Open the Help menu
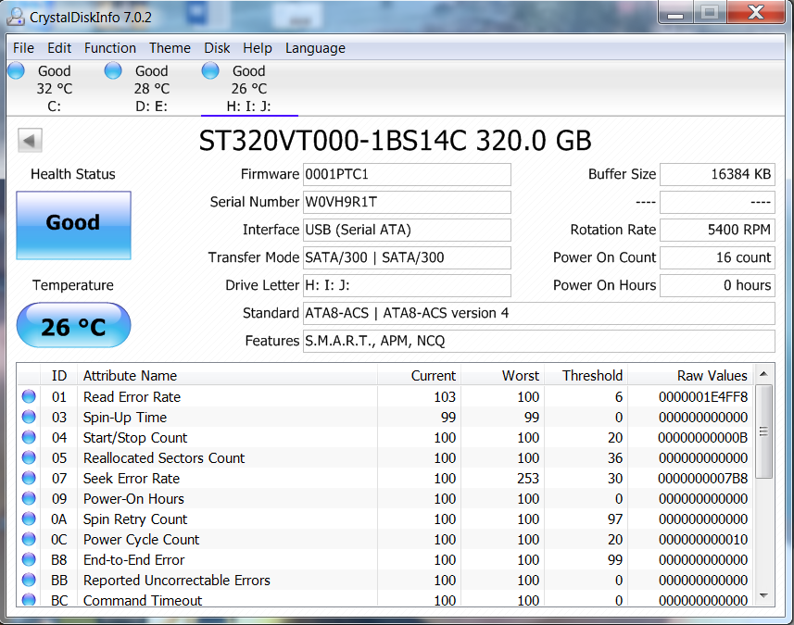This screenshot has width=794, height=625. pos(258,48)
